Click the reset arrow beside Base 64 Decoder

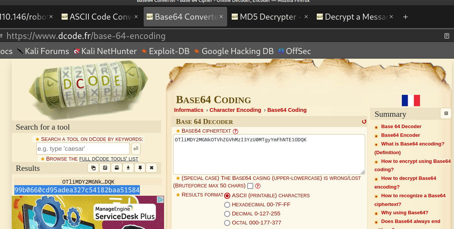tap(364, 122)
